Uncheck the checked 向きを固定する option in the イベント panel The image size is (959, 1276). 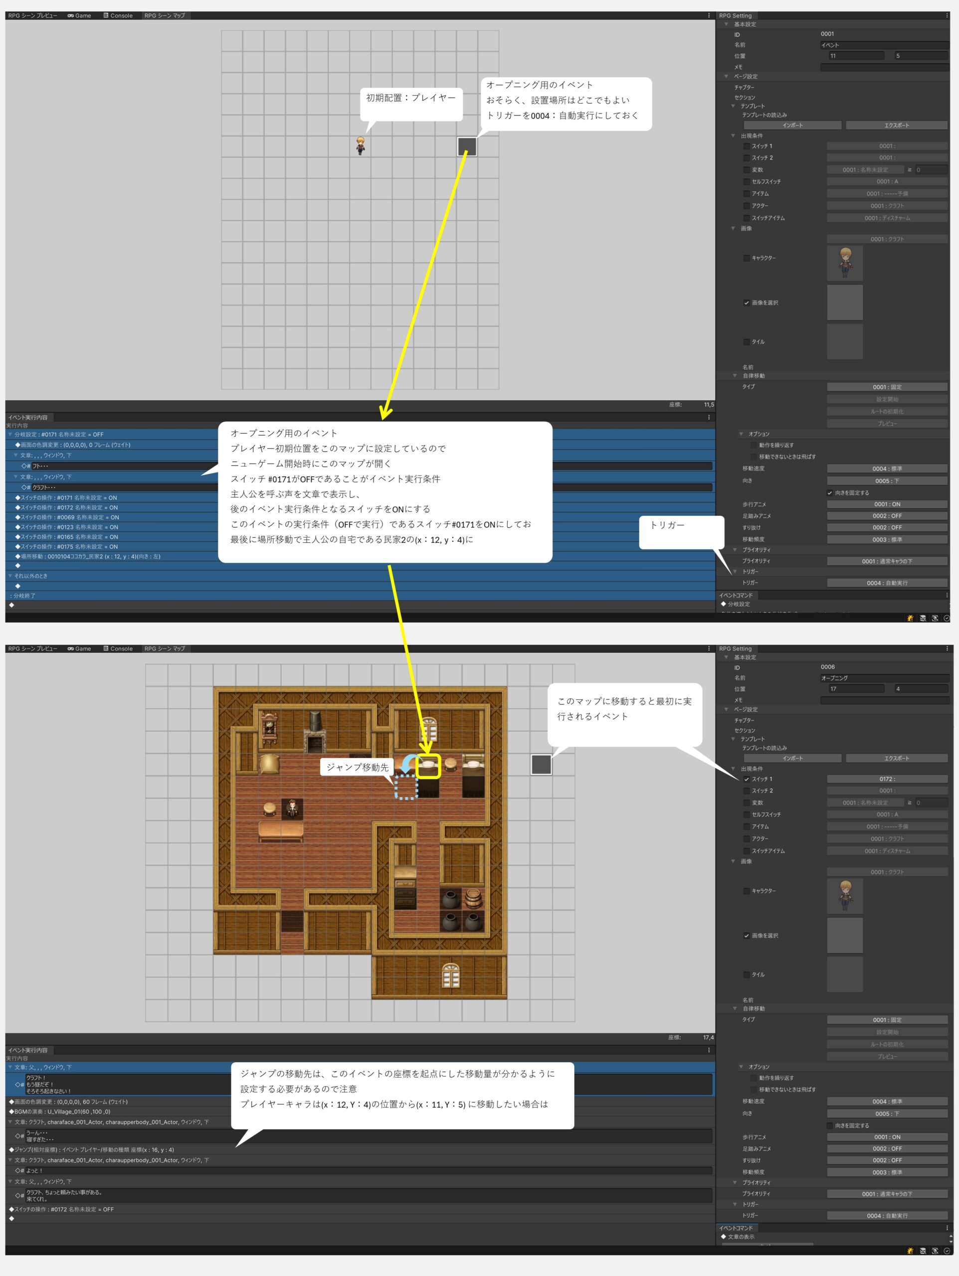pos(830,492)
